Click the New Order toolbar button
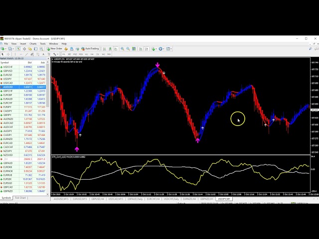The width and height of the screenshot is (319, 239). [x=55, y=49]
